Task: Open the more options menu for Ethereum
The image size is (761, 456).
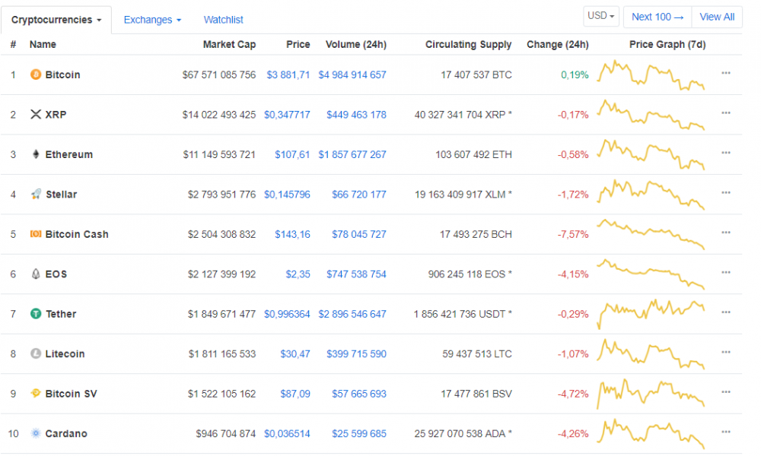Action: coord(725,153)
